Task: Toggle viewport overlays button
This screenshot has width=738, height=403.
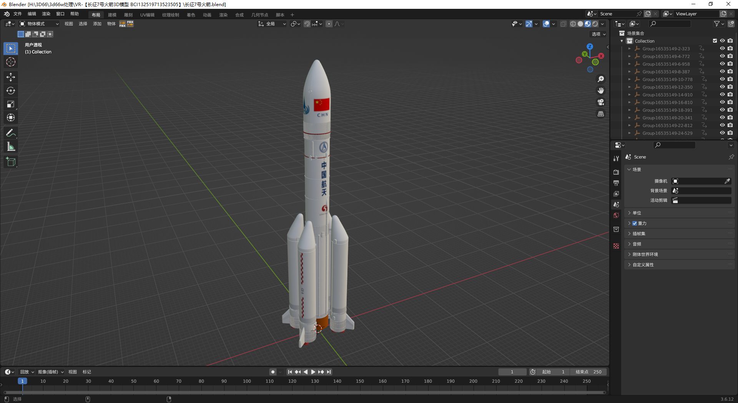Action: coord(546,24)
